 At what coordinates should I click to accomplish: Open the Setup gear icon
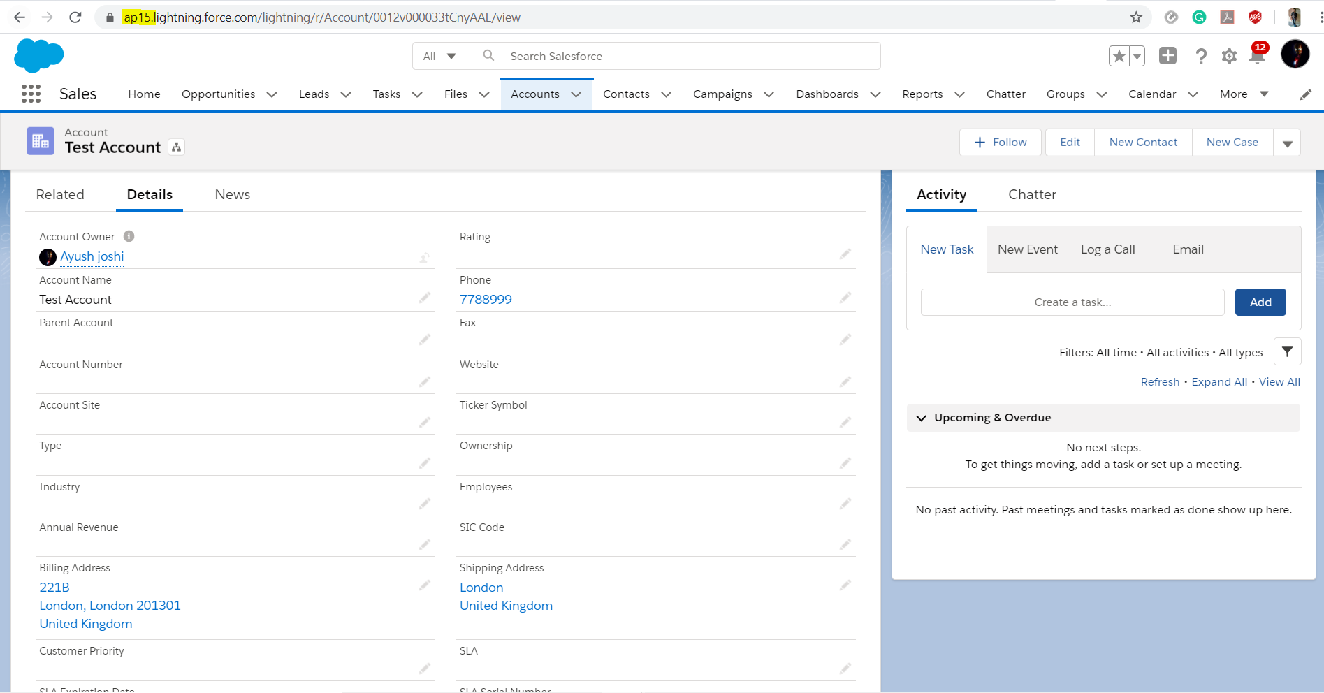click(x=1229, y=56)
